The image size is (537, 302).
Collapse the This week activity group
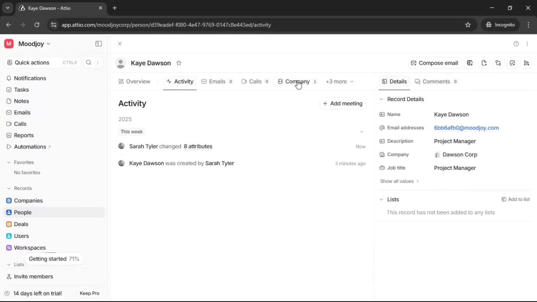pos(362,131)
